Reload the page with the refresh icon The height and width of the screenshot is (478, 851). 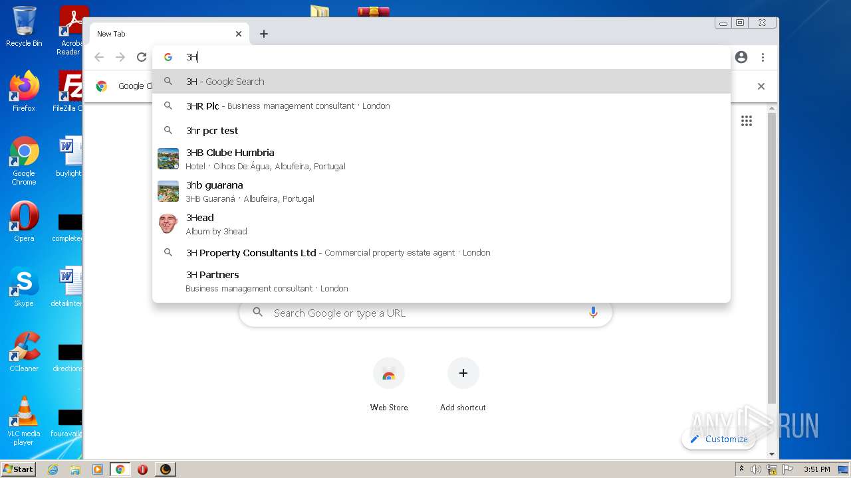tap(142, 57)
